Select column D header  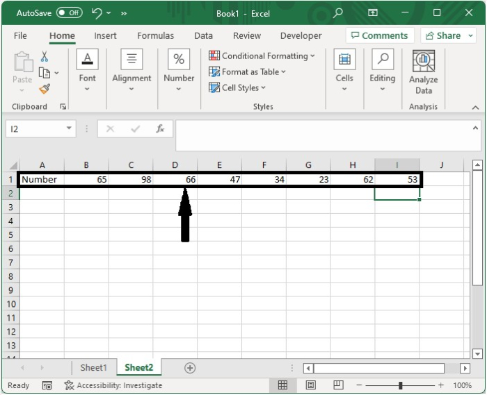(175, 165)
